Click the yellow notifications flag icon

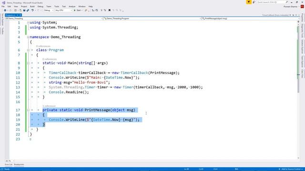pyautogui.click(x=249, y=2)
